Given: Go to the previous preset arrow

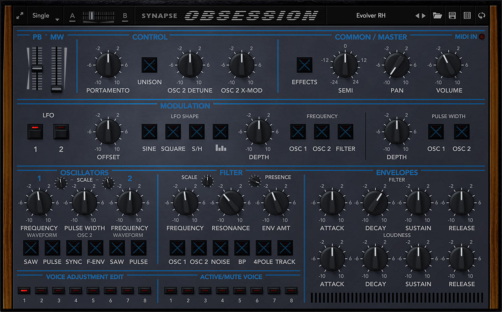Looking at the screenshot, I should coord(417,15).
